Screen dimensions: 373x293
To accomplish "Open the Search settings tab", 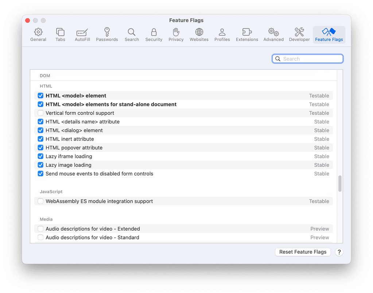I will [132, 35].
